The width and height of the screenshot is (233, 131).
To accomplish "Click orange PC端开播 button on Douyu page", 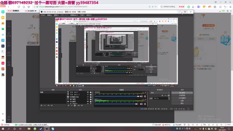I will click(x=209, y=25).
